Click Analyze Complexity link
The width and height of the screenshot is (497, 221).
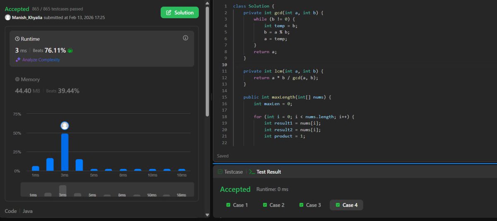(x=41, y=60)
